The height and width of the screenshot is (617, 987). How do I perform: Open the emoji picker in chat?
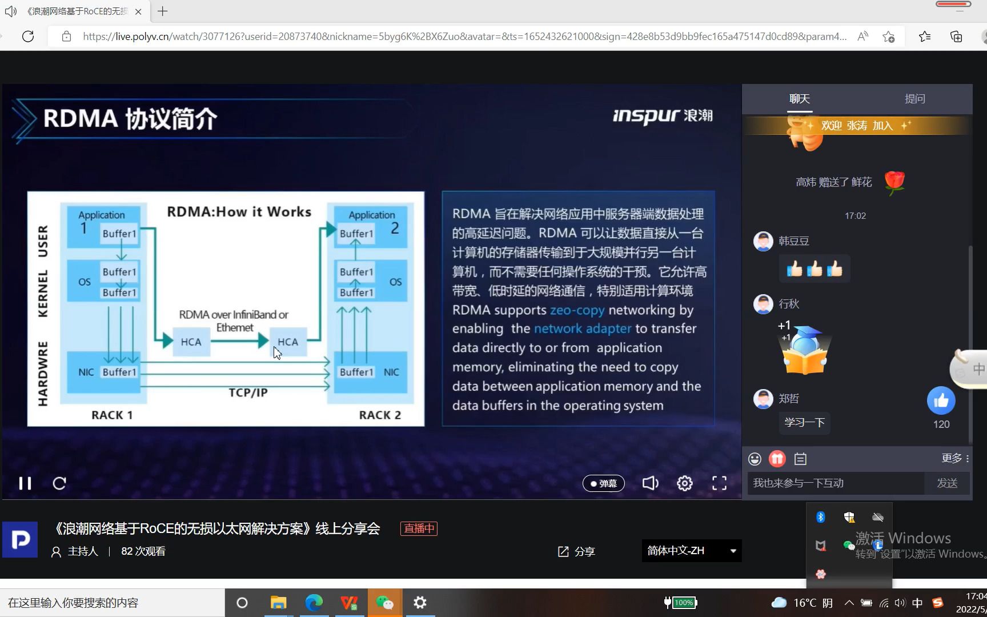tap(755, 459)
